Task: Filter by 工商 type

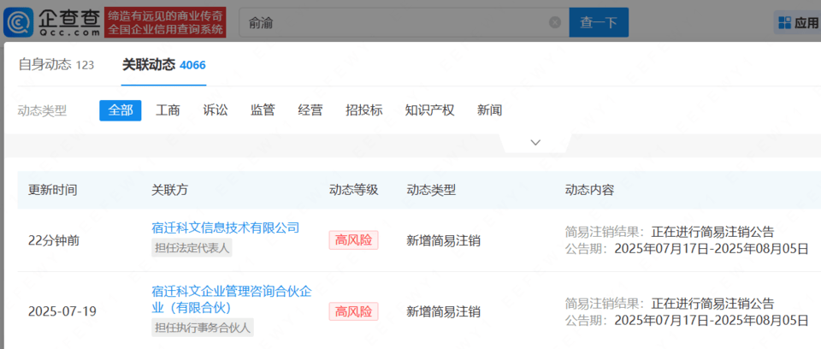Action: (168, 110)
